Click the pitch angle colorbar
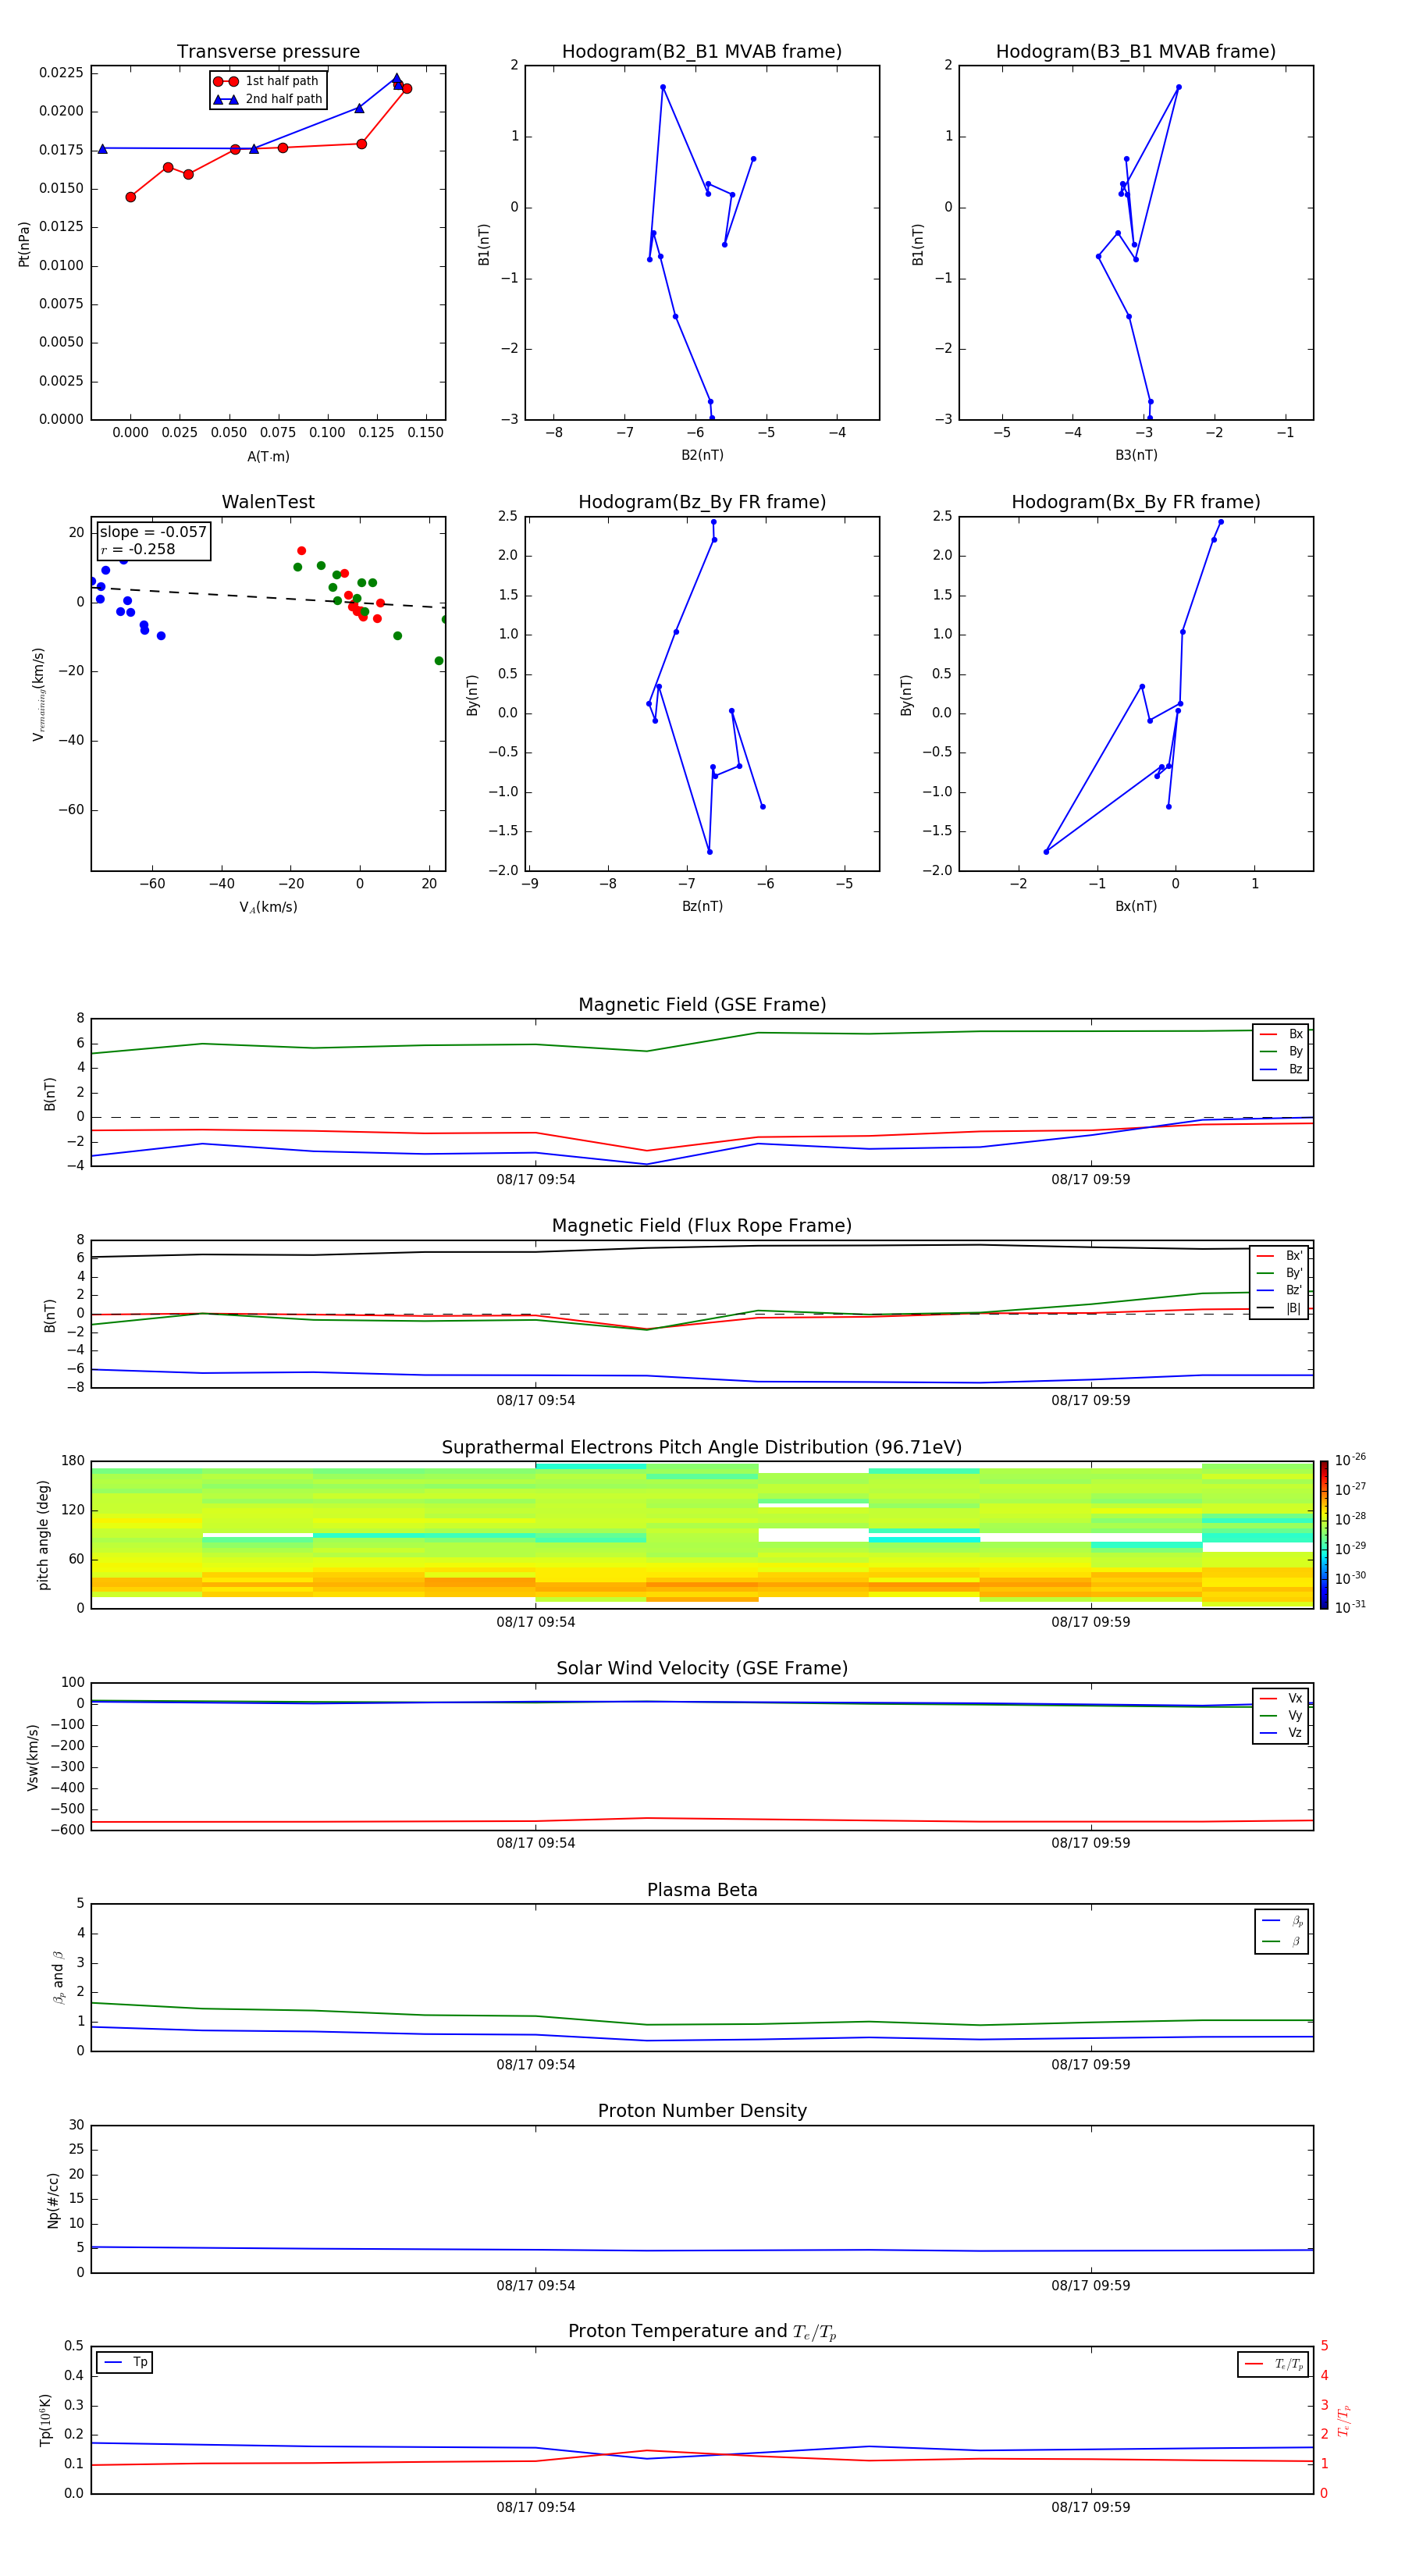 click(1324, 1535)
